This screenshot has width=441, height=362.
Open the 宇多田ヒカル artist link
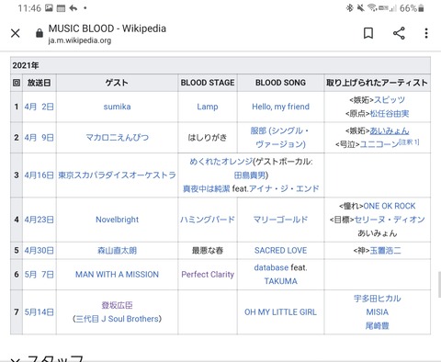[x=378, y=299]
